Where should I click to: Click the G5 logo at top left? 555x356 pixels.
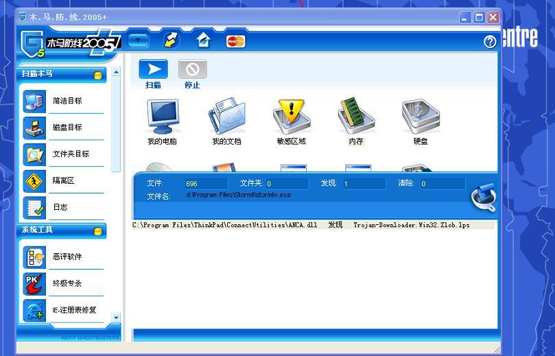coord(32,43)
